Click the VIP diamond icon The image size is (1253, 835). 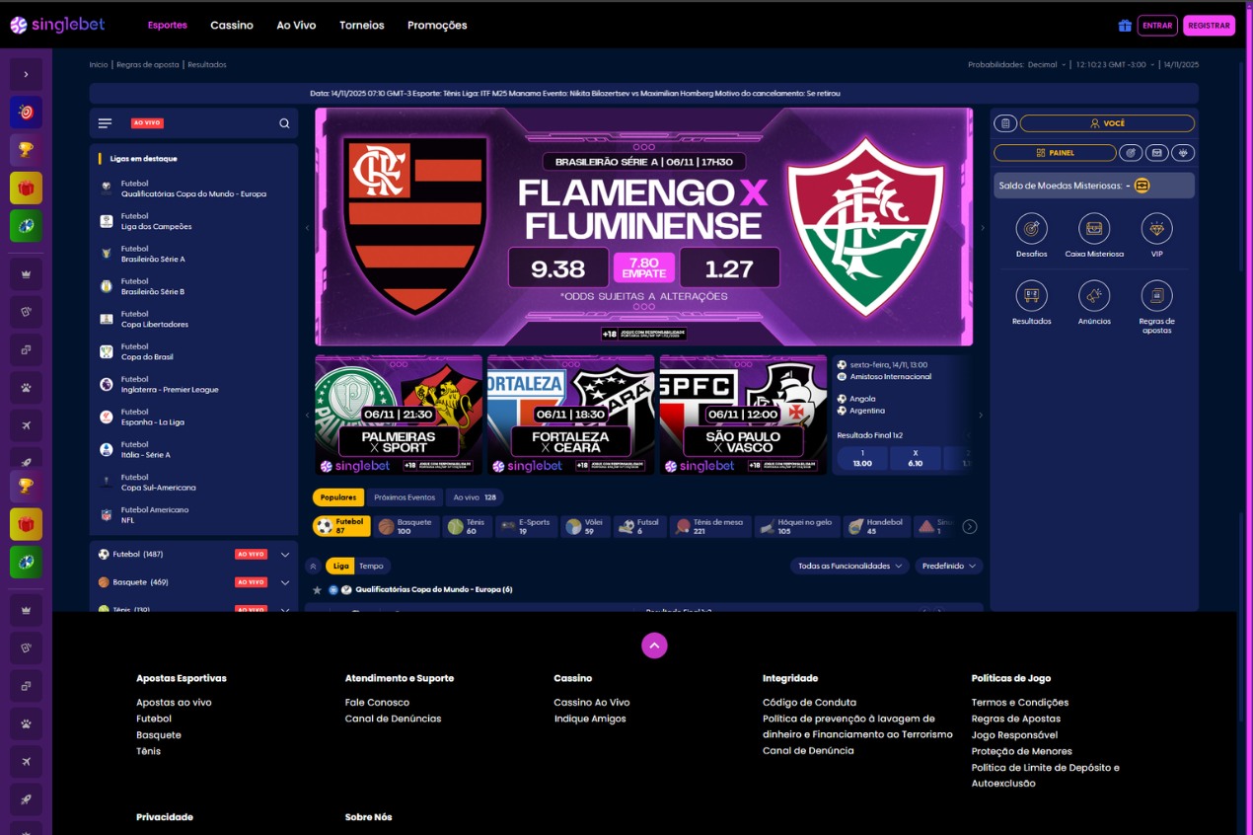tap(1156, 229)
